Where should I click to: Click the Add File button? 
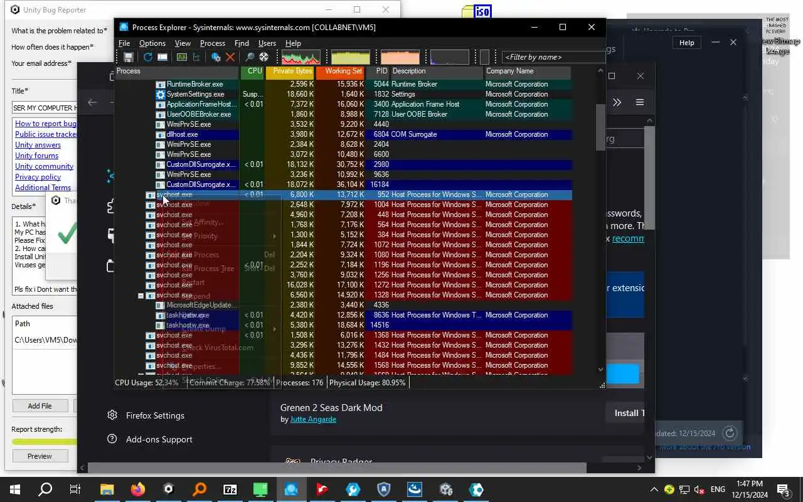pyautogui.click(x=40, y=406)
